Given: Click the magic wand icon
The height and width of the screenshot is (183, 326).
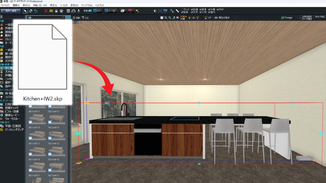Looking at the screenshot, I should pos(137,11).
